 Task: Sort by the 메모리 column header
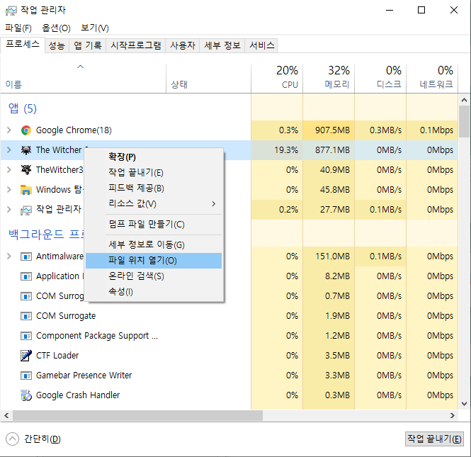pyautogui.click(x=329, y=77)
